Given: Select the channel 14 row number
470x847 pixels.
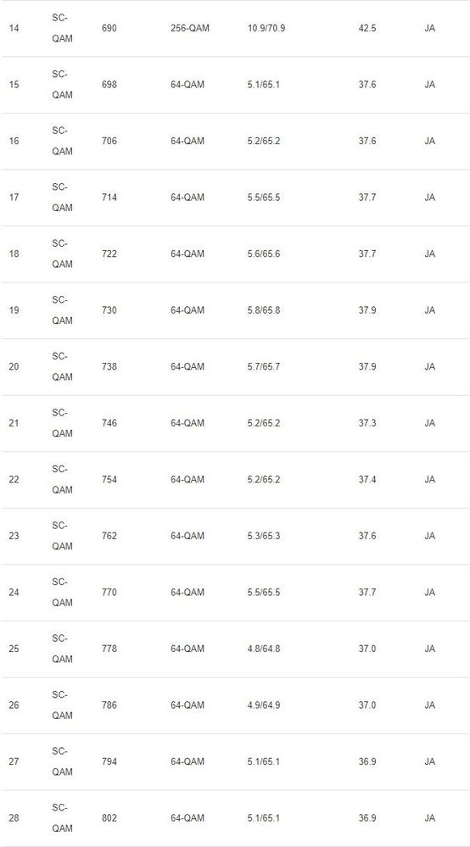Looking at the screenshot, I should [x=14, y=28].
